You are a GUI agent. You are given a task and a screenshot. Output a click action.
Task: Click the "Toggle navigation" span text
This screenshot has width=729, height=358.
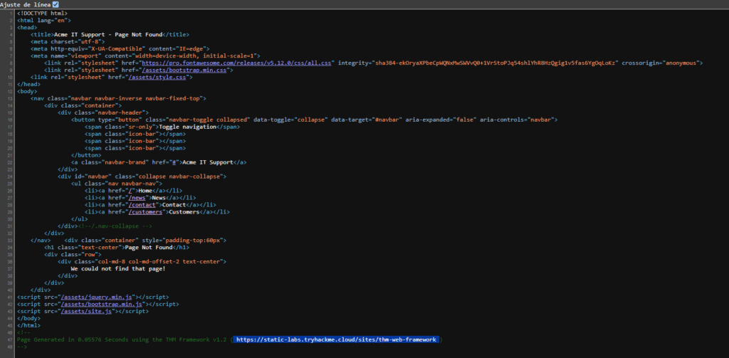coord(187,127)
